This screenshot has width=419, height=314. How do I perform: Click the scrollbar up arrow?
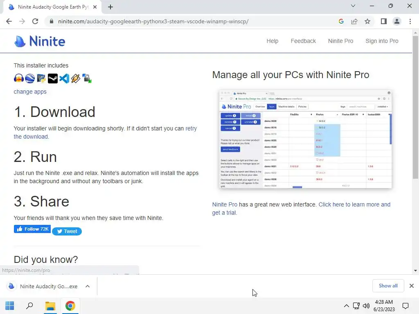pos(415,33)
